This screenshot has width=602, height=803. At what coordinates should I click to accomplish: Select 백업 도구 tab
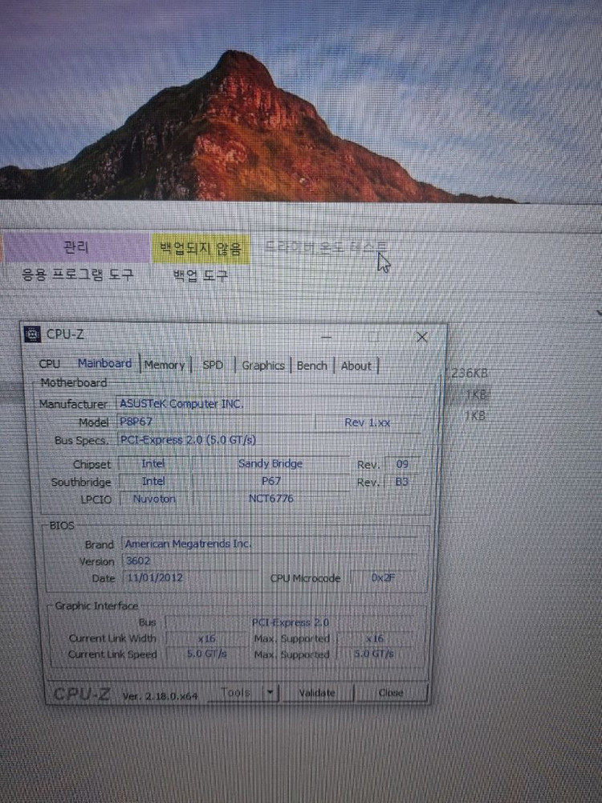point(200,276)
